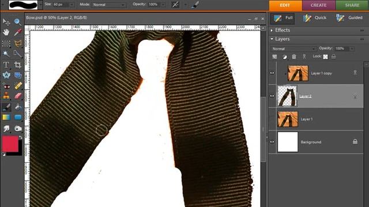Image resolution: width=369 pixels, height=207 pixels.
Task: Select the Quick Selection brush tool
Action: pos(18,53)
